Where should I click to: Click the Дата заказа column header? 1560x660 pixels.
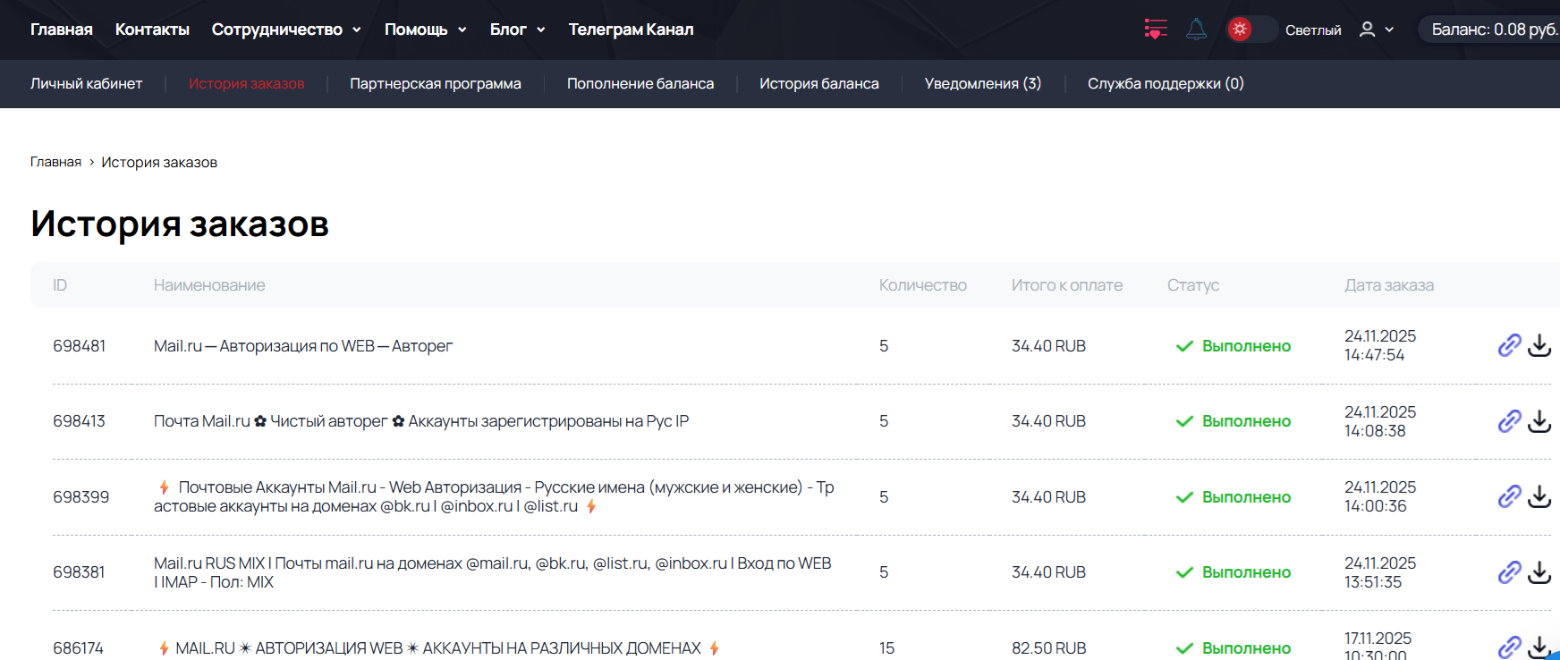click(1389, 285)
